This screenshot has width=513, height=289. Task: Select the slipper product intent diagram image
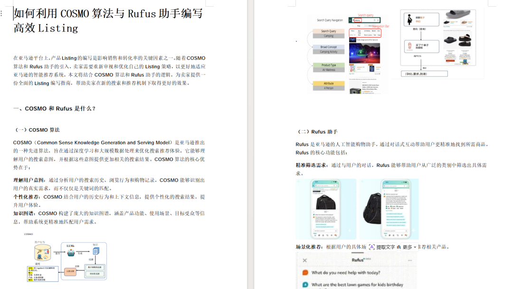438,44
